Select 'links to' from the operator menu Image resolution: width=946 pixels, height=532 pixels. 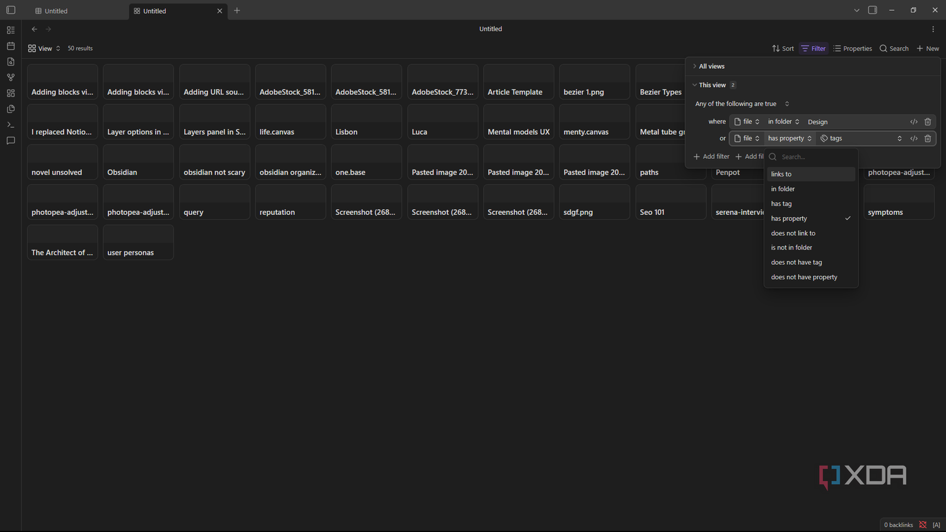[x=811, y=174]
